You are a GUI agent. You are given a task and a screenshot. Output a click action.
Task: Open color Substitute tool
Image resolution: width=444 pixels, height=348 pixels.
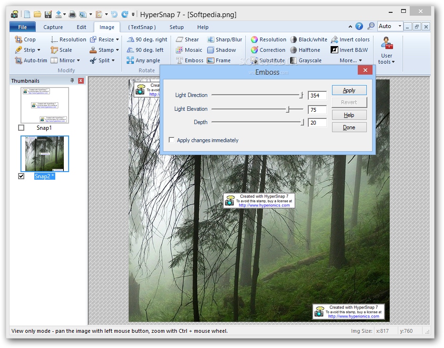pyautogui.click(x=268, y=60)
